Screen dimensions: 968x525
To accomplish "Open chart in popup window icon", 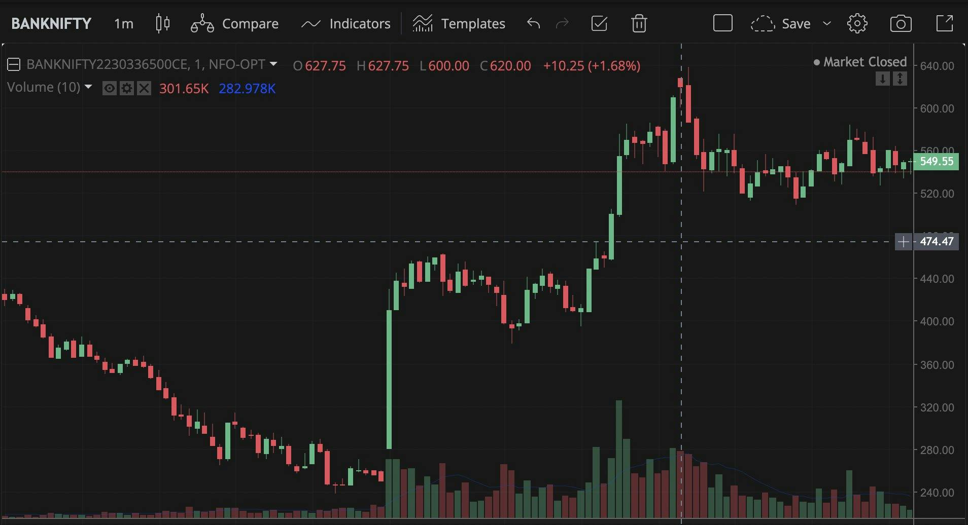I will click(x=944, y=24).
